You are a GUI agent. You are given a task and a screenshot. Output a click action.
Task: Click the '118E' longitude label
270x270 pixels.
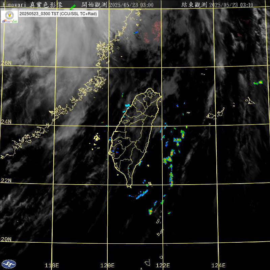coord(52,265)
